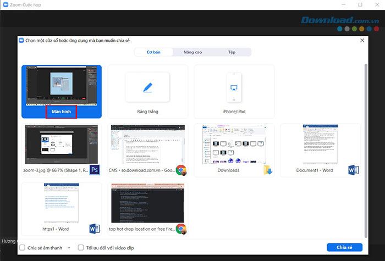Switch to the Nâng cao tab
The height and width of the screenshot is (261, 385).
tap(193, 52)
